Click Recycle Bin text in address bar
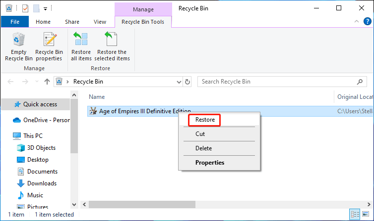Image resolution: width=374 pixels, height=221 pixels. 88,82
